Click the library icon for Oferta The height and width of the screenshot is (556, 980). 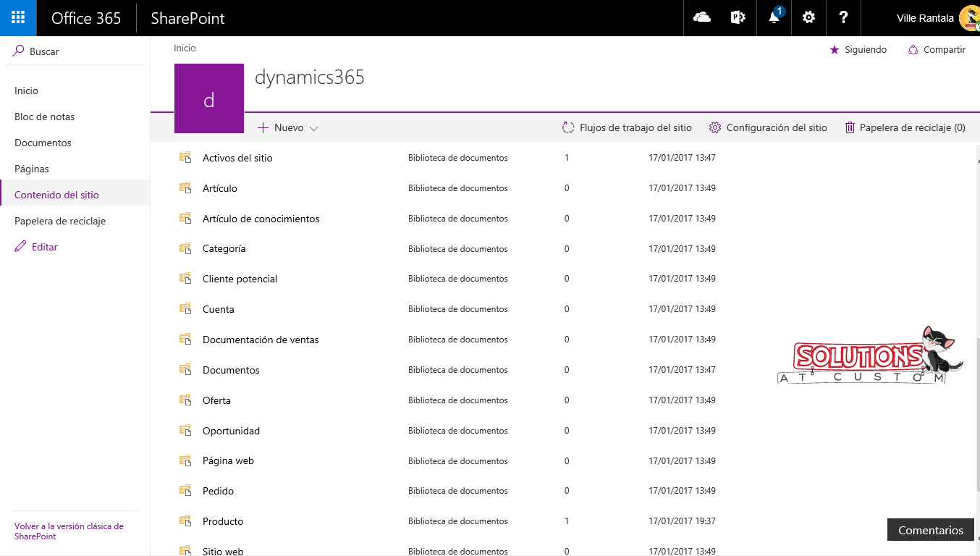(x=185, y=400)
